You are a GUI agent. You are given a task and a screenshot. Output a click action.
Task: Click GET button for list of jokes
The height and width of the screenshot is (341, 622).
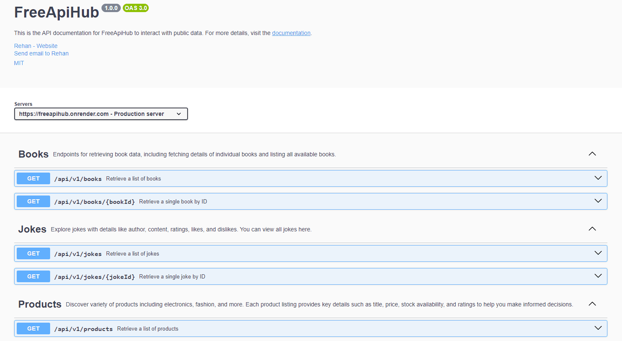33,253
